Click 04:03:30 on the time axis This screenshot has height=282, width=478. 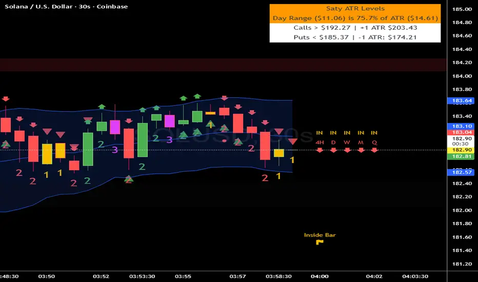[415, 276]
